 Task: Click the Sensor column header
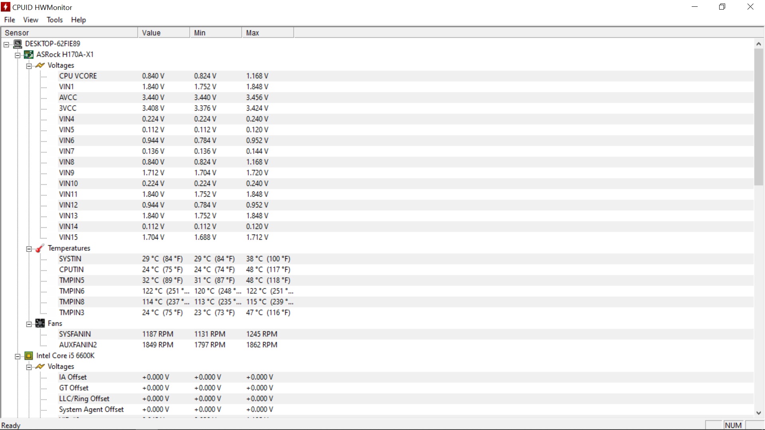(x=69, y=33)
